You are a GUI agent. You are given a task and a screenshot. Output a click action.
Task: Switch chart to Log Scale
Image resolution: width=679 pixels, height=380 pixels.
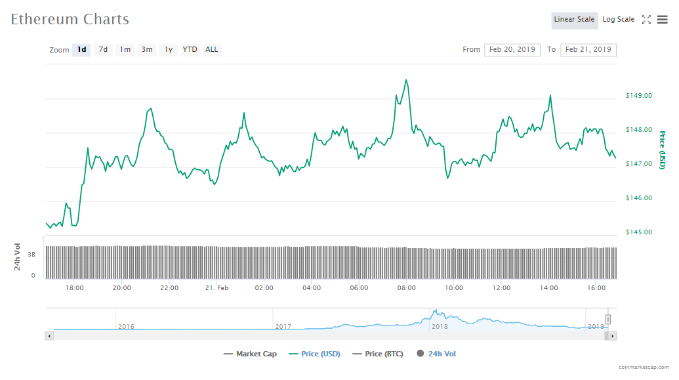(618, 20)
